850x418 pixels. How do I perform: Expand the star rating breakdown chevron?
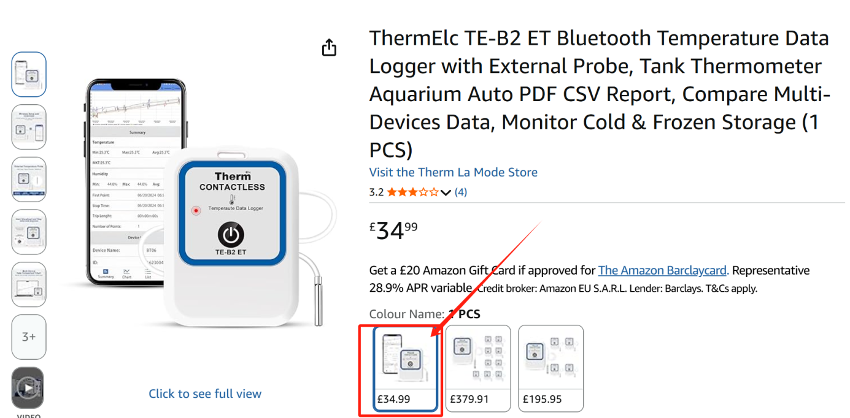coord(446,192)
